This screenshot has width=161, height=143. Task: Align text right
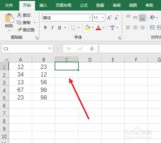[142, 28]
